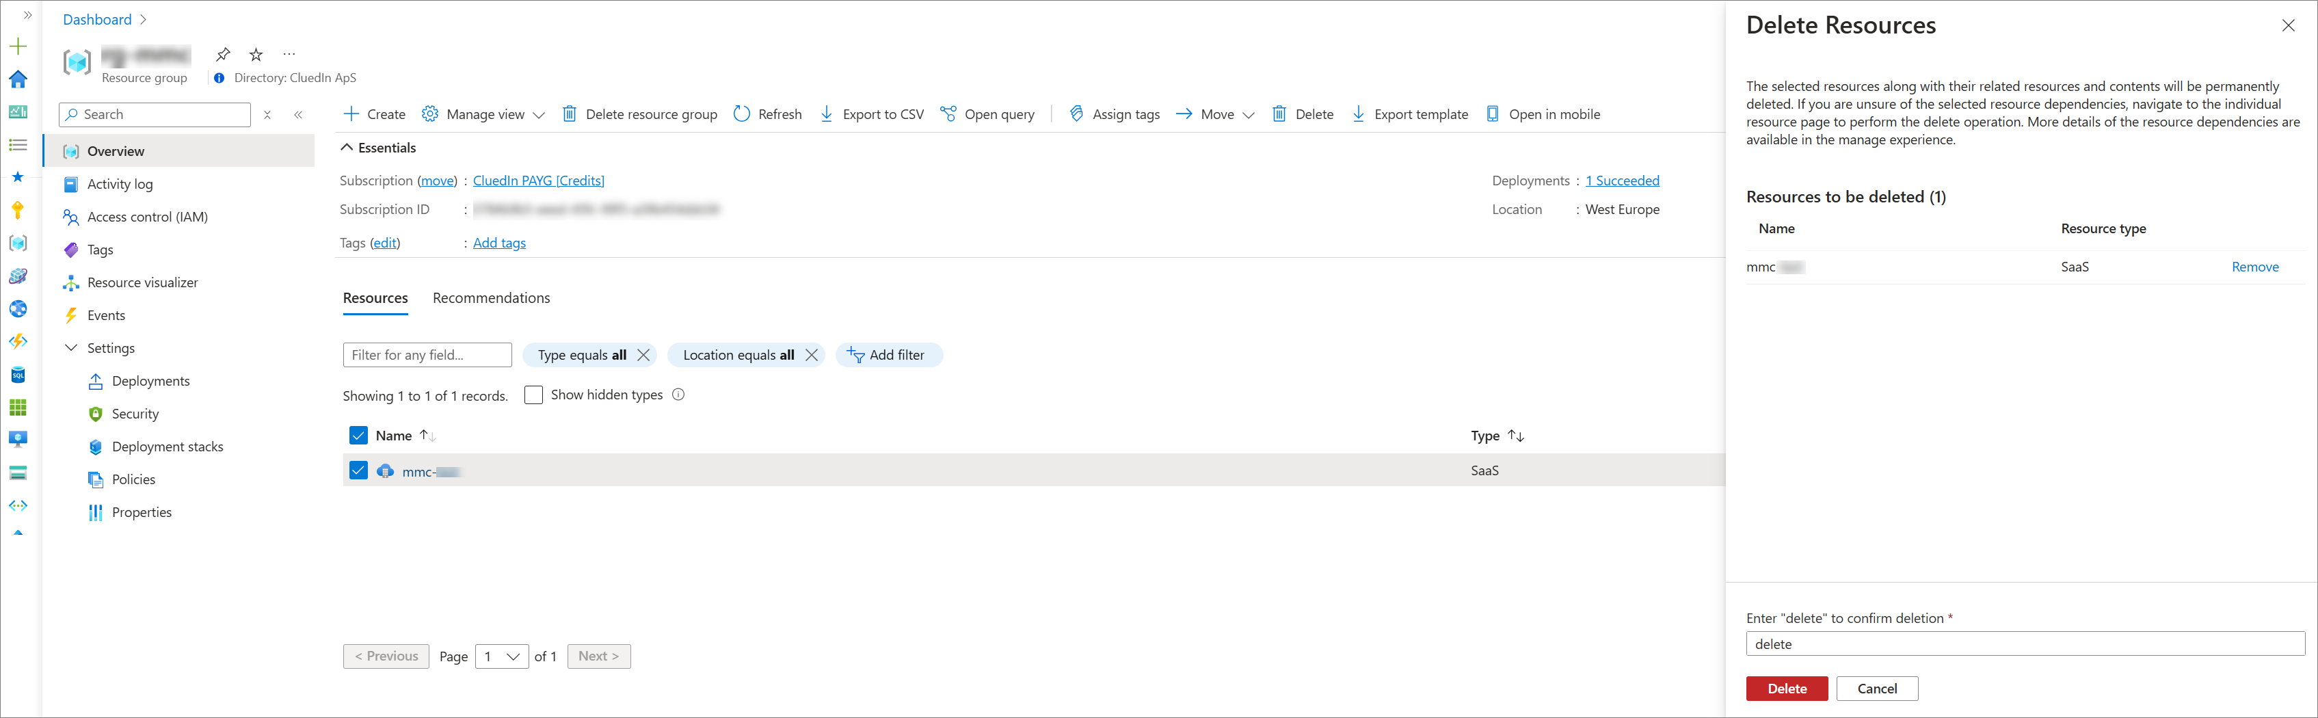
Task: Click the Show hidden types info icon
Action: tap(678, 394)
